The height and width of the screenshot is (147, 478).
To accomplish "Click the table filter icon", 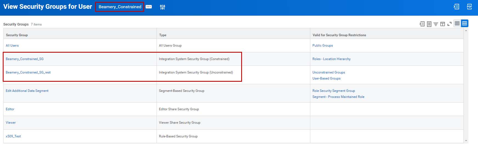I will point(436,24).
